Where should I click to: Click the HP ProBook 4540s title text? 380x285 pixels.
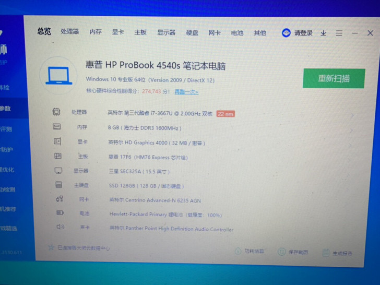(156, 65)
